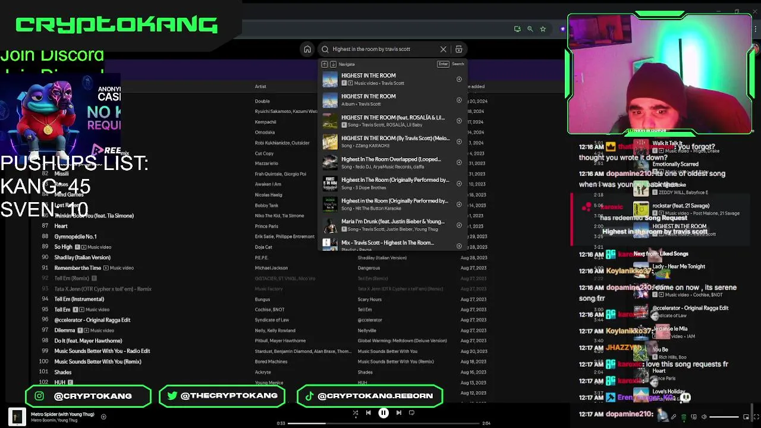
Task: Add Maria I'm Drunk result plus icon
Action: tap(459, 225)
